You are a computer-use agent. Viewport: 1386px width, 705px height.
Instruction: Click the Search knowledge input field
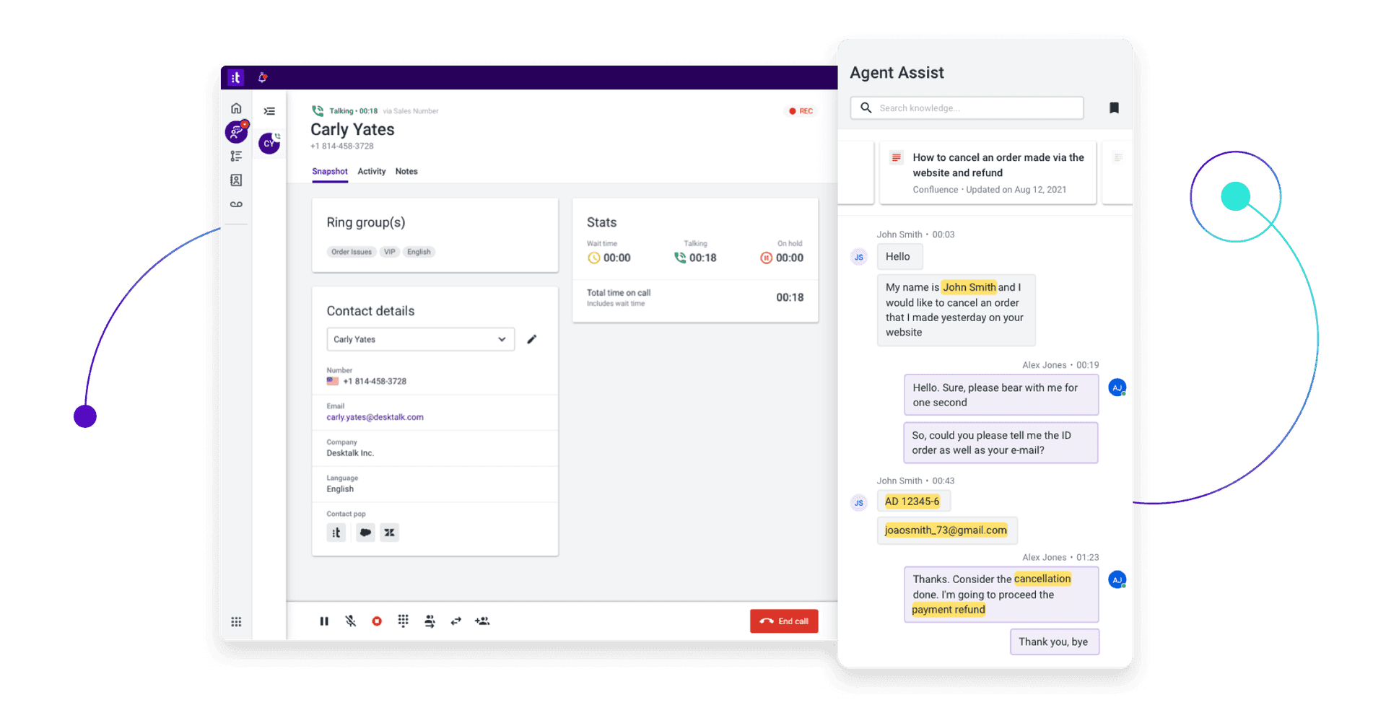[x=967, y=108]
